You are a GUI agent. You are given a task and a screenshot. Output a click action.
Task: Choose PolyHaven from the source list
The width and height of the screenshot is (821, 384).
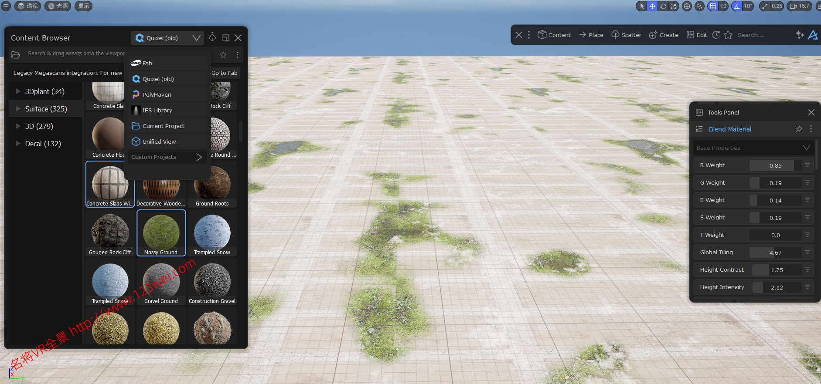point(157,94)
